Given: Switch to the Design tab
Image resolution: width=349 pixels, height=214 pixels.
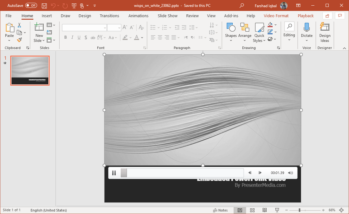Looking at the screenshot, I should 85,16.
